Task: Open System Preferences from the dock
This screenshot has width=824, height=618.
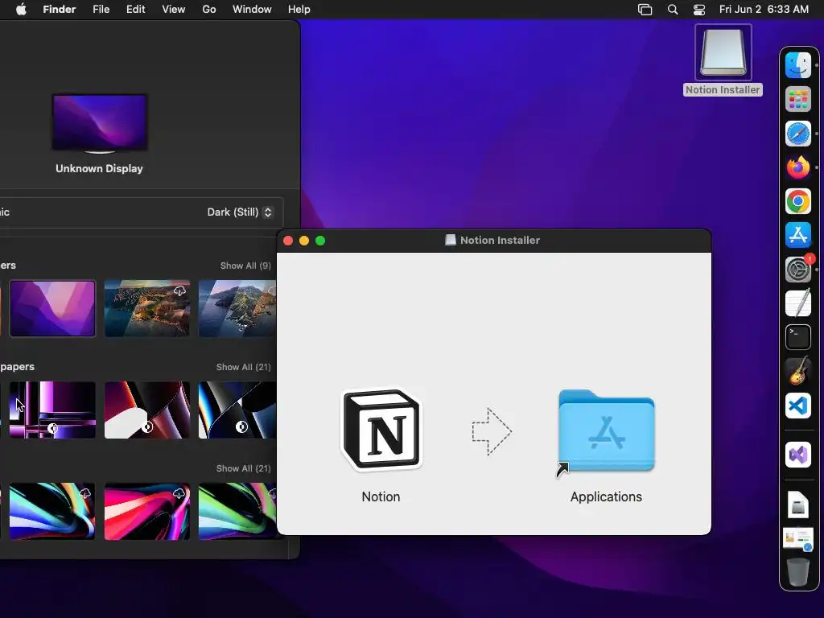Action: pos(797,269)
